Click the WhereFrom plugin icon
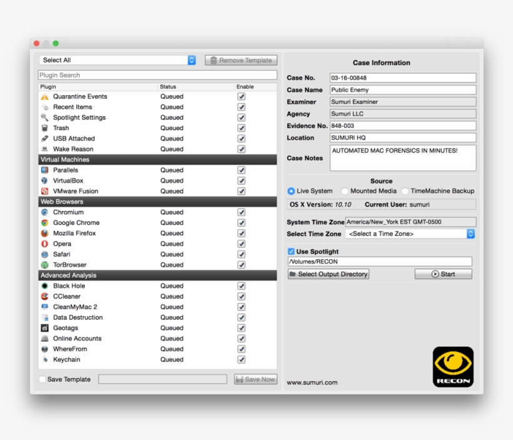Viewport: 513px width, 440px height. click(x=45, y=349)
